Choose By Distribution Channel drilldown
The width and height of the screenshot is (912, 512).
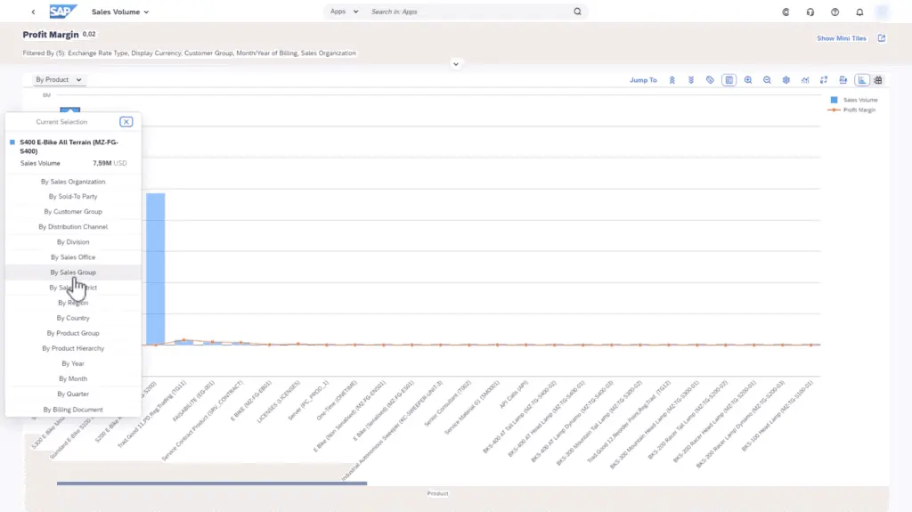coord(73,227)
